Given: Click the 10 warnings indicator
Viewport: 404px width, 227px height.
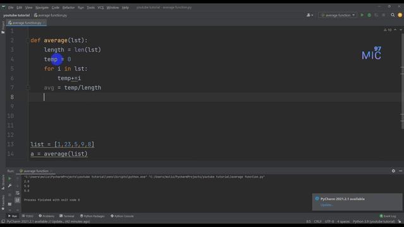Looking at the screenshot, I should (x=388, y=30).
